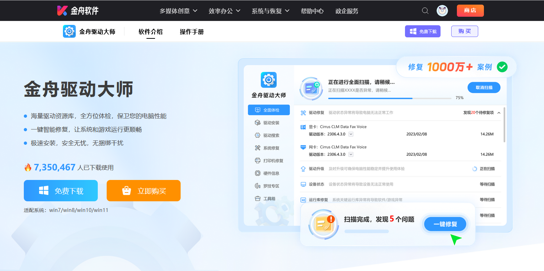Click the large blue 免费下载 button
This screenshot has height=271, width=544.
[x=61, y=191]
